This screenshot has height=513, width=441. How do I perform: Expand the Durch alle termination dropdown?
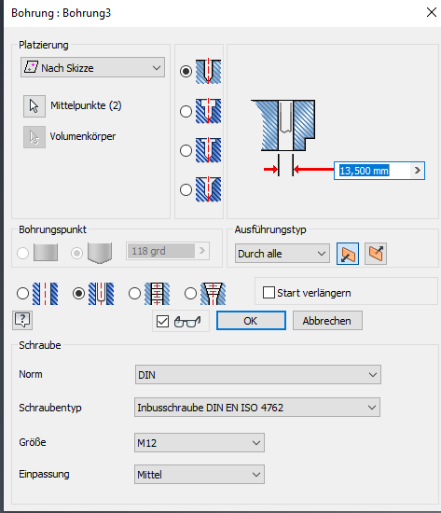click(x=282, y=254)
